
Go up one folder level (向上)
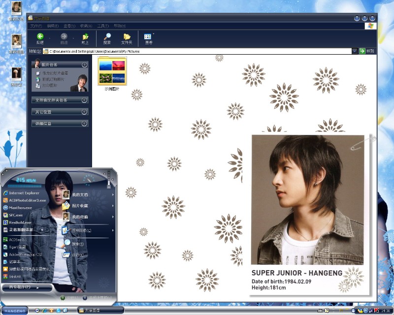85,38
